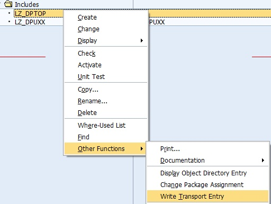Choose Copy... from the context menu
The width and height of the screenshot is (271, 204).
[106, 90]
